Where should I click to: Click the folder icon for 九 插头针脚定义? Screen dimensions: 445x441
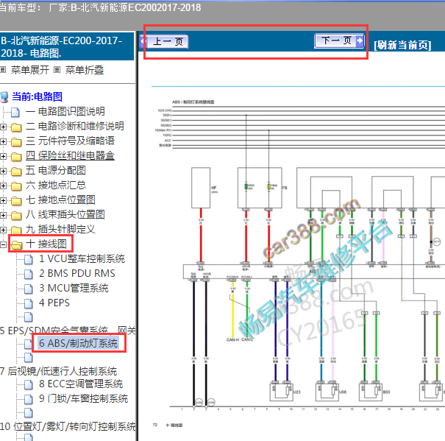tap(16, 230)
